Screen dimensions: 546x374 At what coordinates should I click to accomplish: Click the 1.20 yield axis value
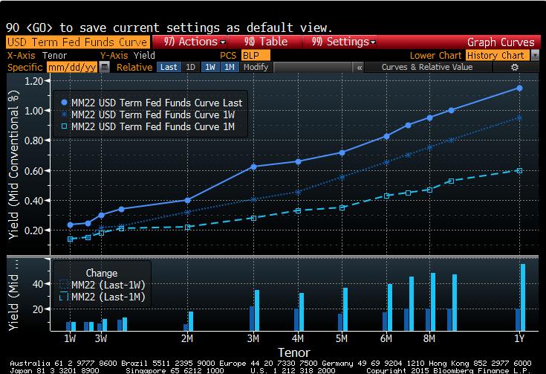(x=33, y=81)
